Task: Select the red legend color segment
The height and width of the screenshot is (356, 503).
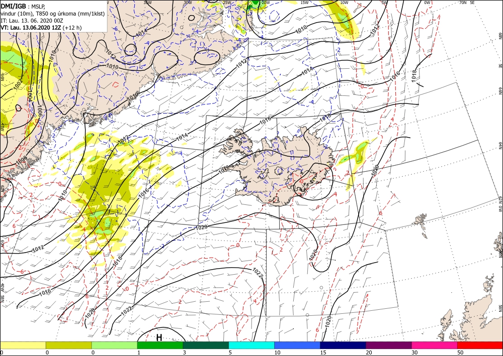Action: (x=480, y=345)
